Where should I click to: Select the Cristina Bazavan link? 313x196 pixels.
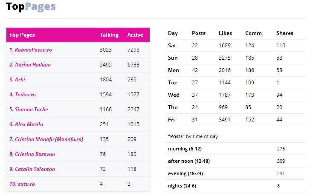pyautogui.click(x=32, y=154)
